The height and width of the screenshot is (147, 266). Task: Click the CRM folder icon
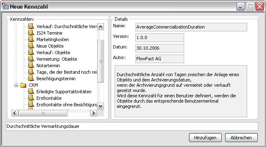23,85
